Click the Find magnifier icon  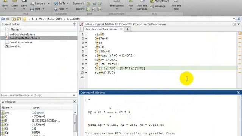click(x=56, y=9)
